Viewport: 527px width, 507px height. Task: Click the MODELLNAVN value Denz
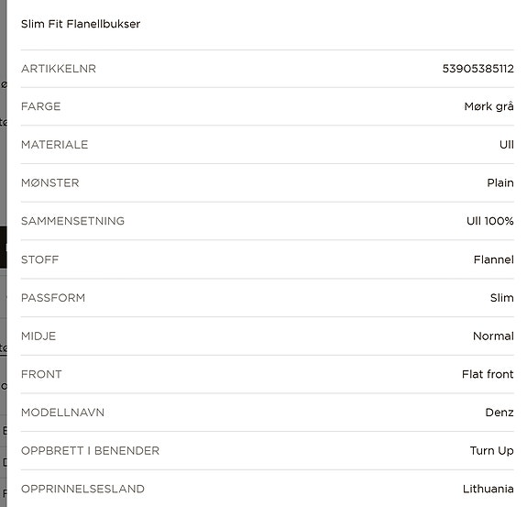tap(500, 413)
